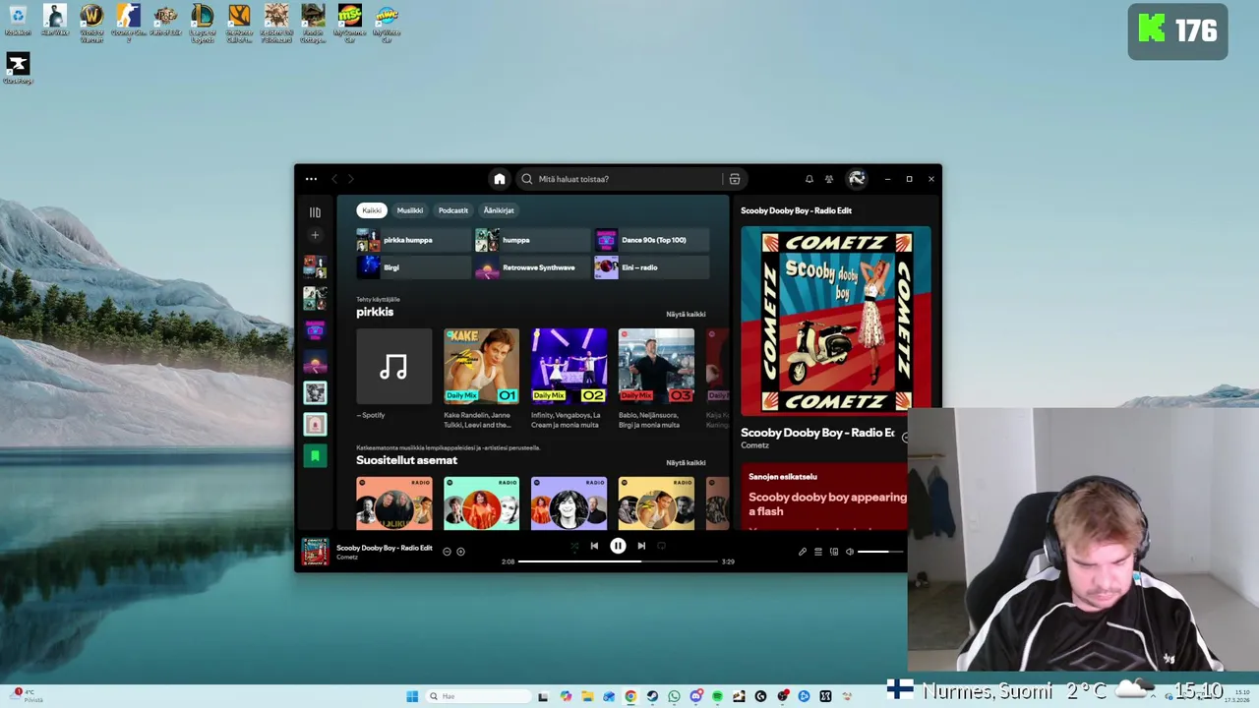Go to Spotify Home
The image size is (1259, 708).
[x=500, y=179]
